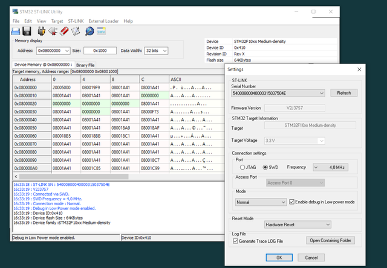Open the Target menu
This screenshot has width=387, height=268.
[57, 21]
